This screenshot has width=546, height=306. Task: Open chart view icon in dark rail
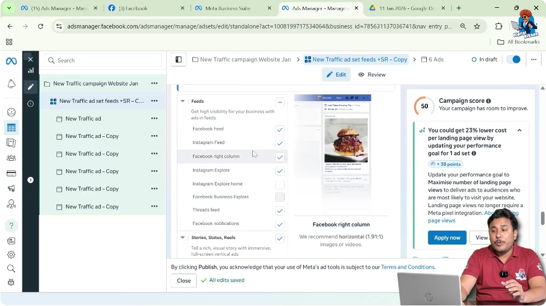point(31,70)
